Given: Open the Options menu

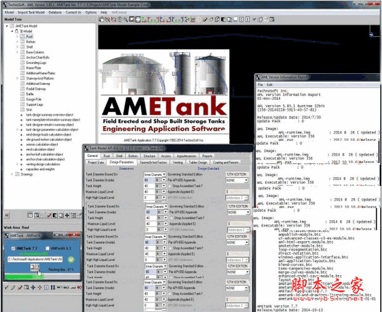Looking at the screenshot, I should coord(91,12).
